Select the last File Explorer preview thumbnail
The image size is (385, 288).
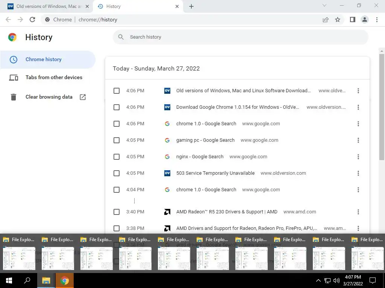tap(368, 258)
